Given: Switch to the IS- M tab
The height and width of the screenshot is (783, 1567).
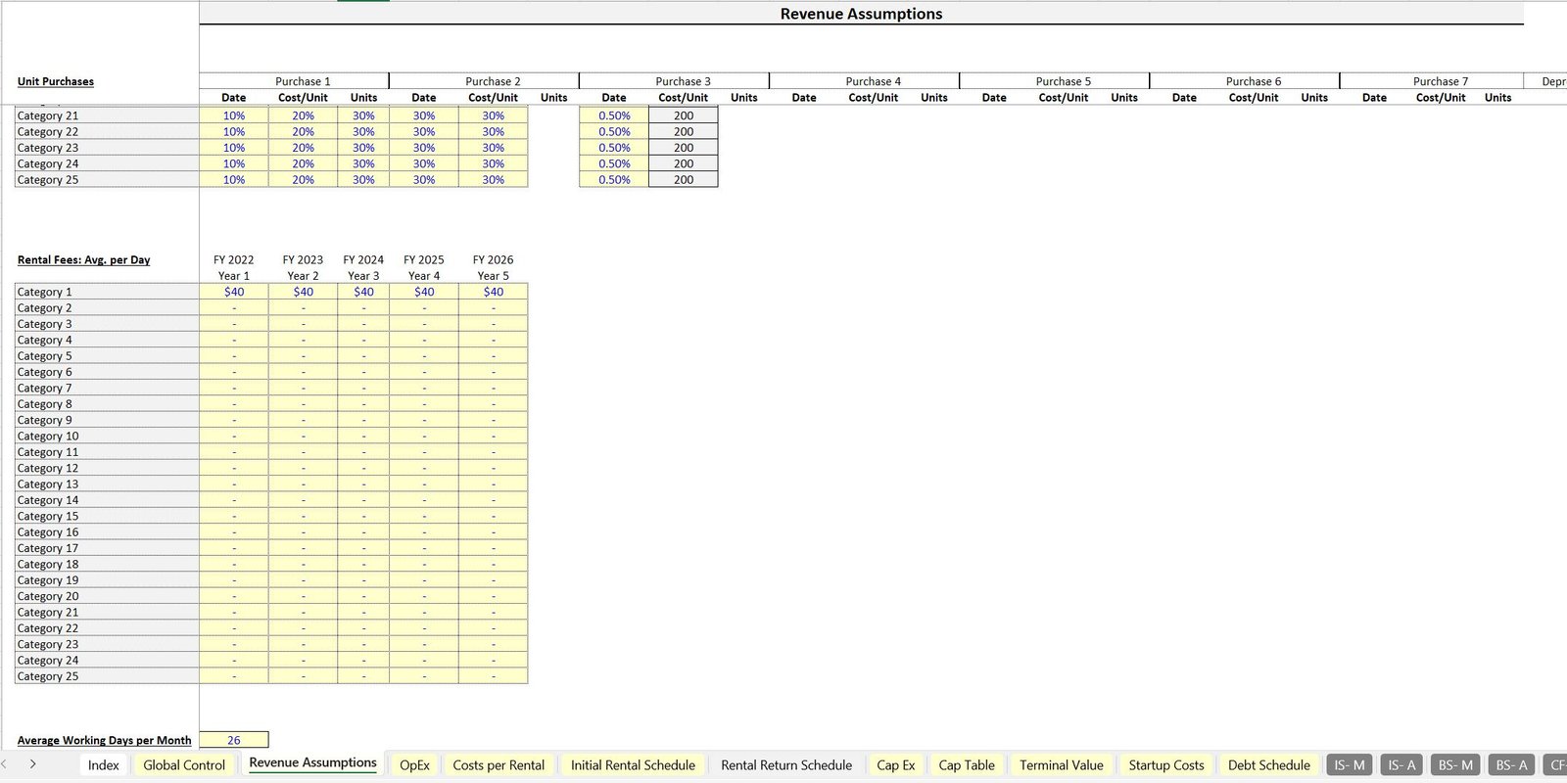Looking at the screenshot, I should click(1349, 765).
